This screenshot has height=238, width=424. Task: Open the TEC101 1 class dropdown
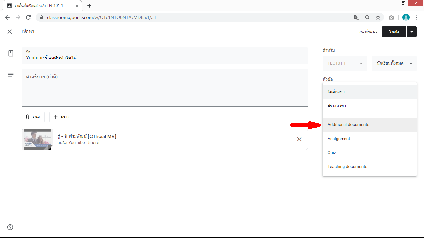point(345,63)
